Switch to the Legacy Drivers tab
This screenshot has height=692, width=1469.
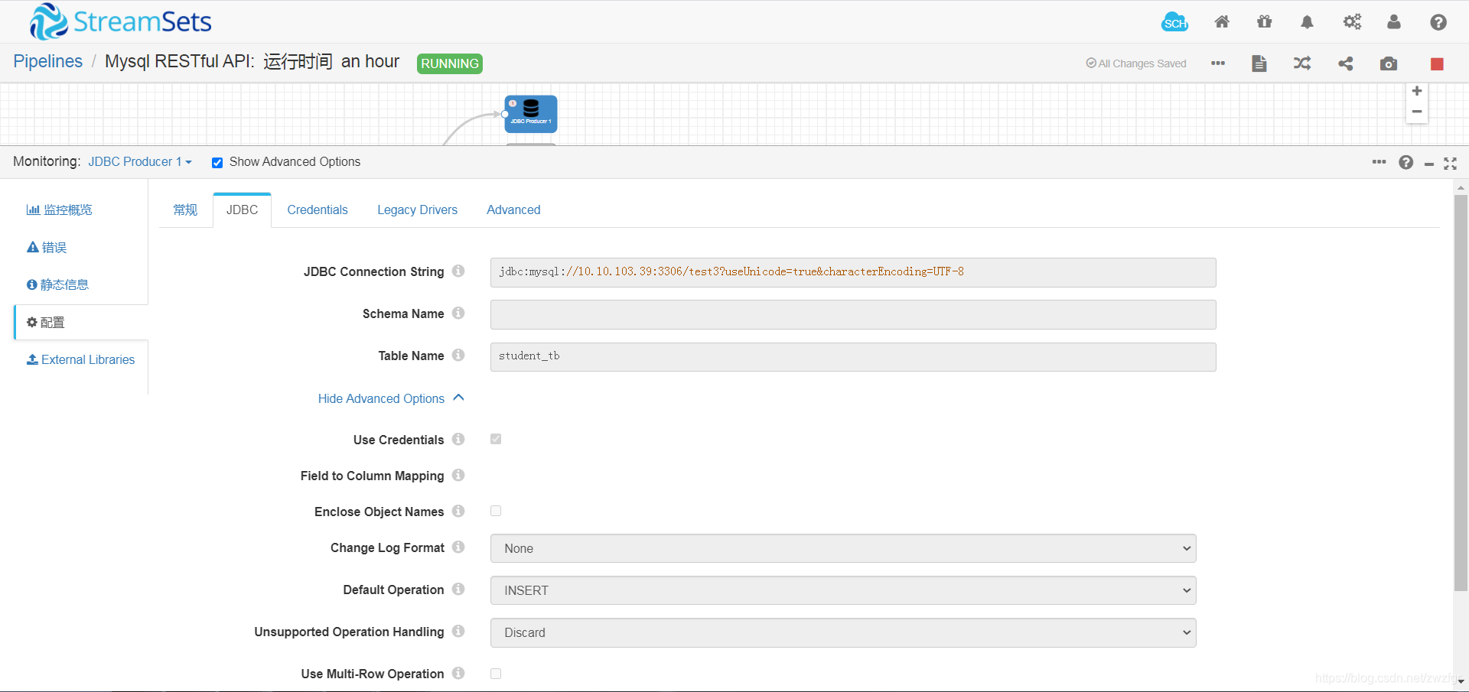pyautogui.click(x=417, y=210)
